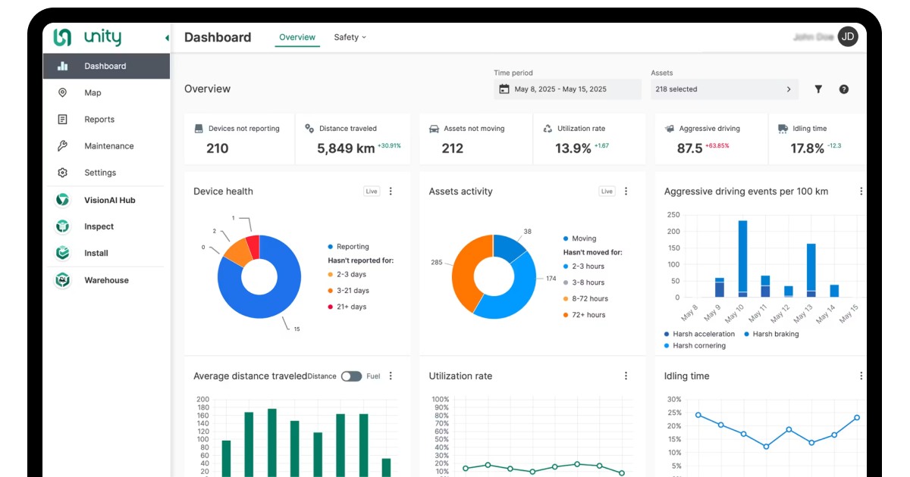The image size is (910, 477).
Task: Open the Safety tab dropdown
Action: (x=350, y=37)
